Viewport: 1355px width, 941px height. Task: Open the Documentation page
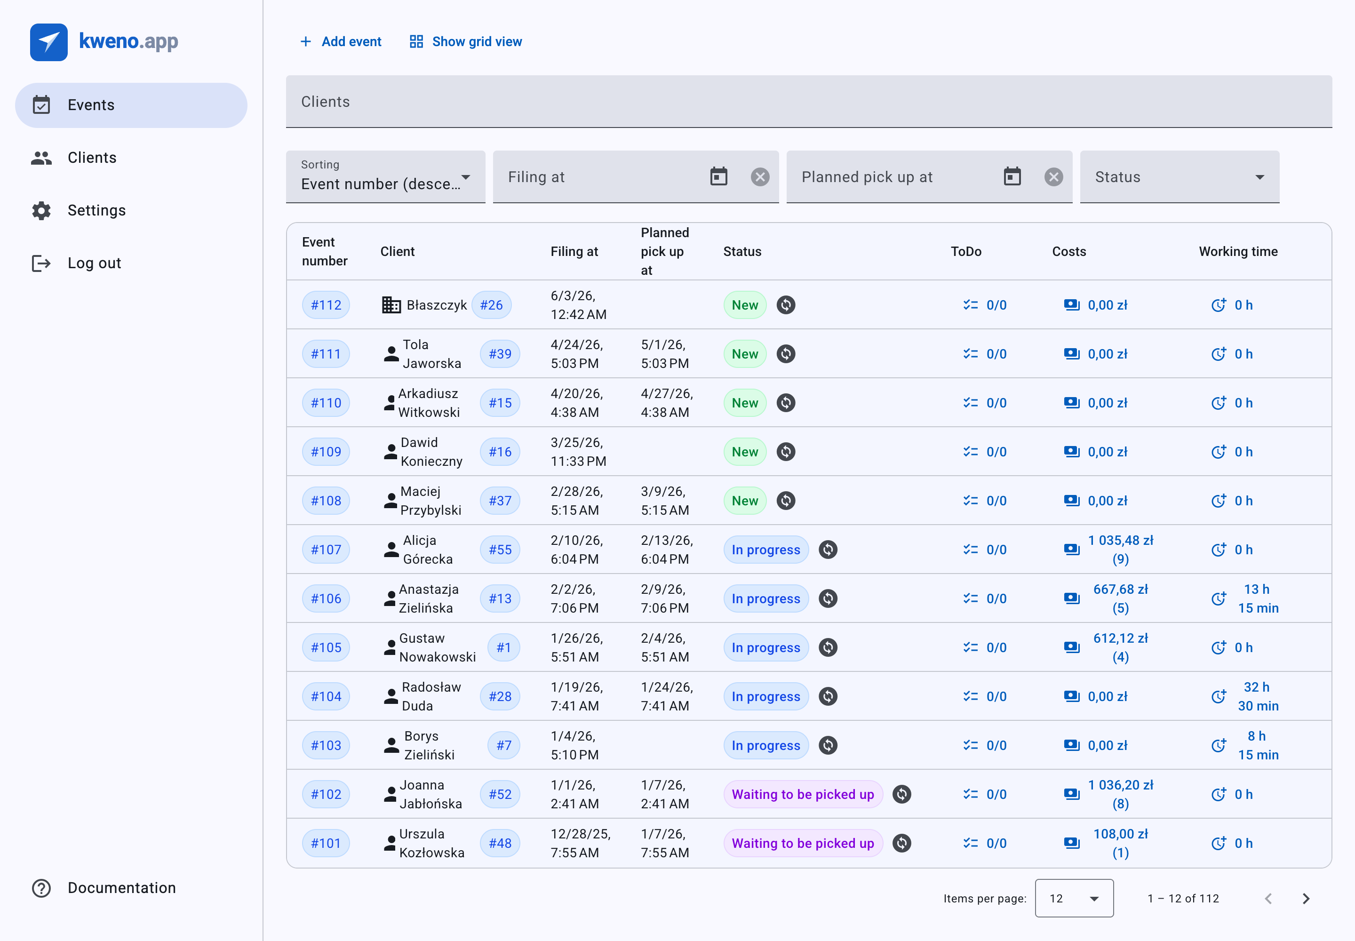131,887
